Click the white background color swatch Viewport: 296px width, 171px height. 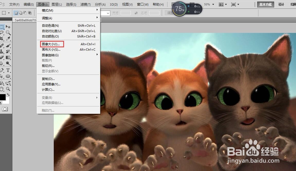click(8, 102)
